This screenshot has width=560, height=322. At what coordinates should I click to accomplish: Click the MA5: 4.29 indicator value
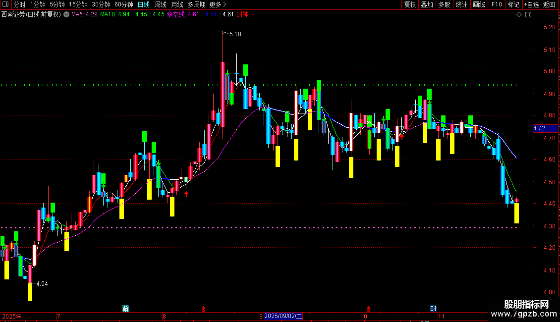(x=84, y=15)
